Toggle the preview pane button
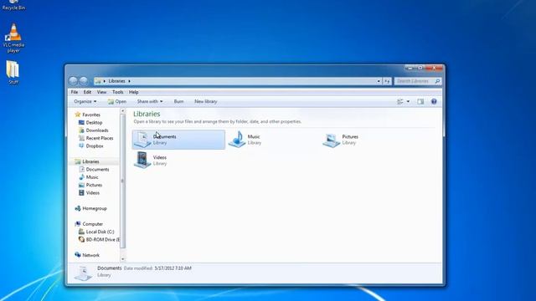The height and width of the screenshot is (301, 536). click(x=420, y=101)
